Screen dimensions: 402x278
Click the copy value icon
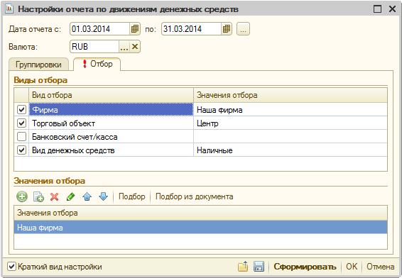click(x=38, y=197)
